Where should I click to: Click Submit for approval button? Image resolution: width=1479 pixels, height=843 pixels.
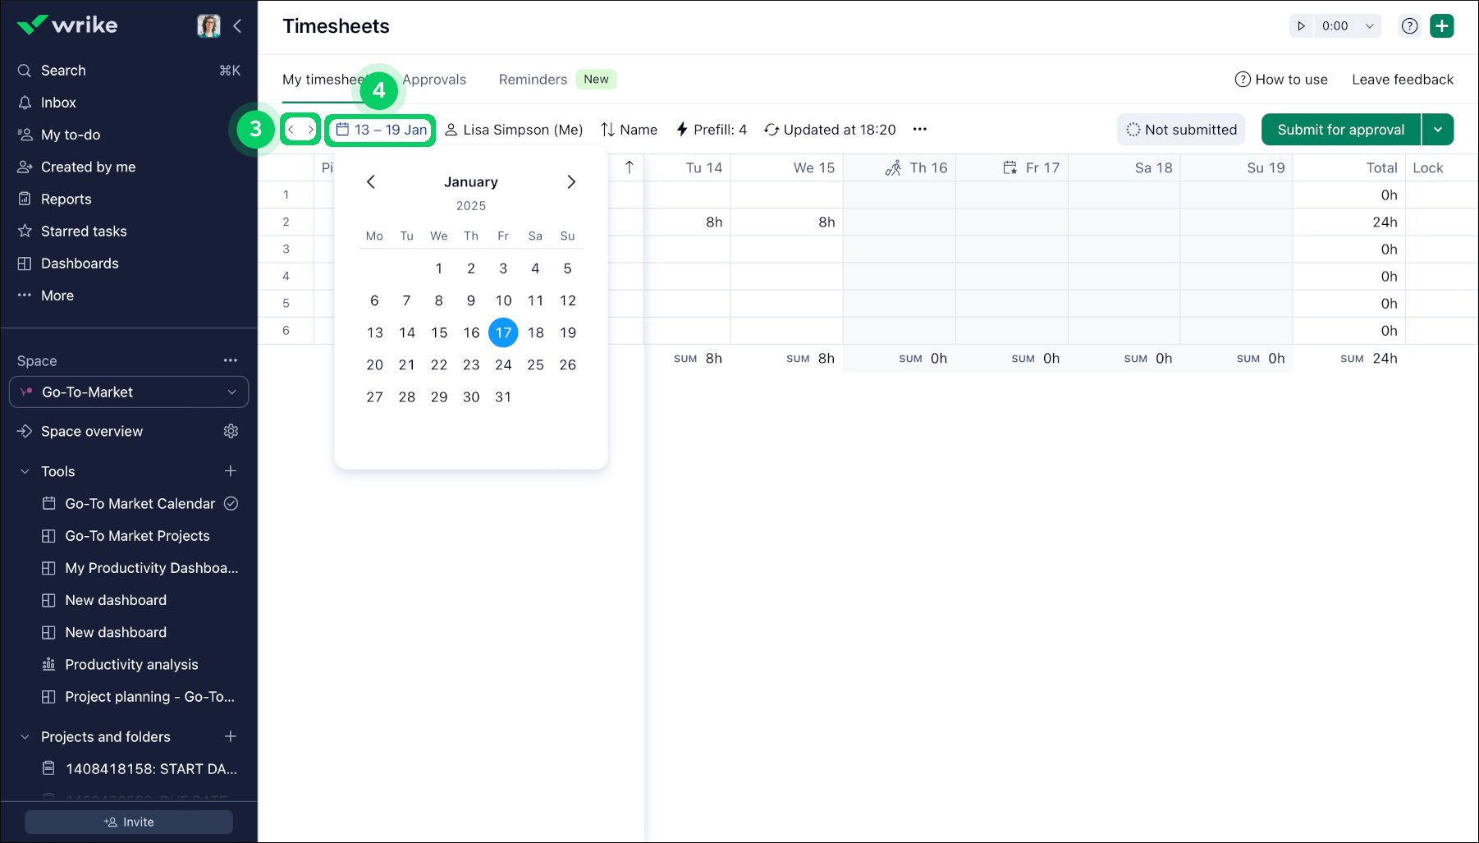[1340, 130]
